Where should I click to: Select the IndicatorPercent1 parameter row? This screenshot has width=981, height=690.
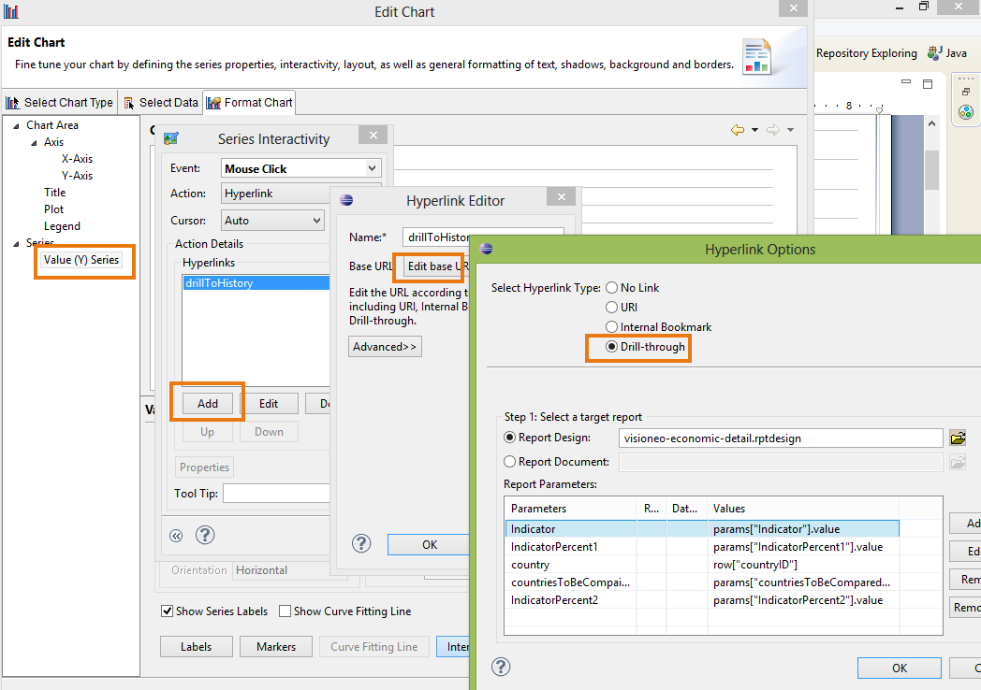(x=701, y=547)
